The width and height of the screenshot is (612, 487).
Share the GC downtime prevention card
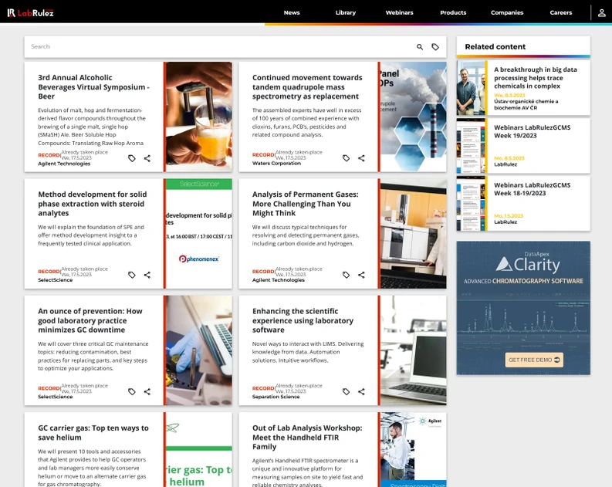(x=147, y=391)
